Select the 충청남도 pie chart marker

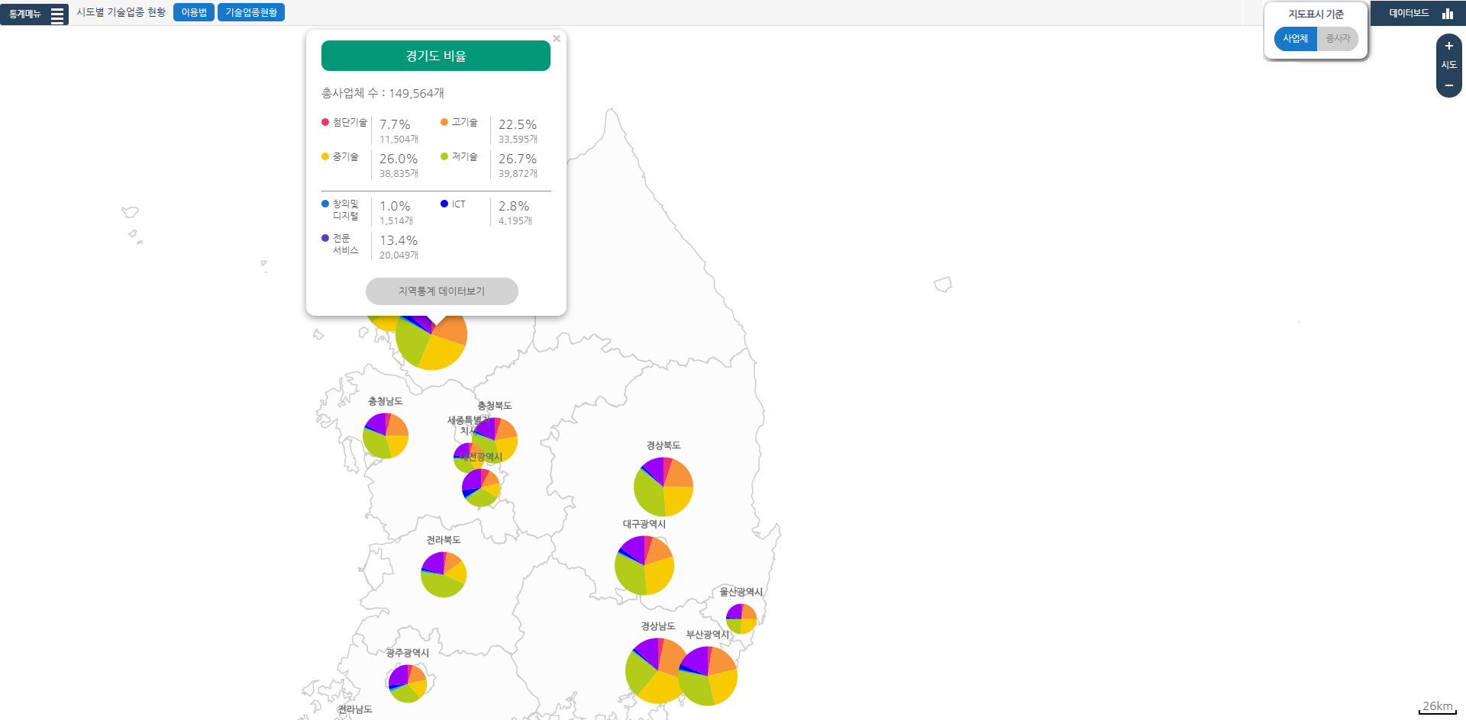(x=386, y=436)
